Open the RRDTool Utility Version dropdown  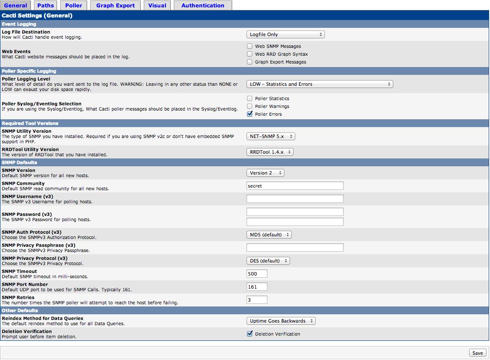270,152
